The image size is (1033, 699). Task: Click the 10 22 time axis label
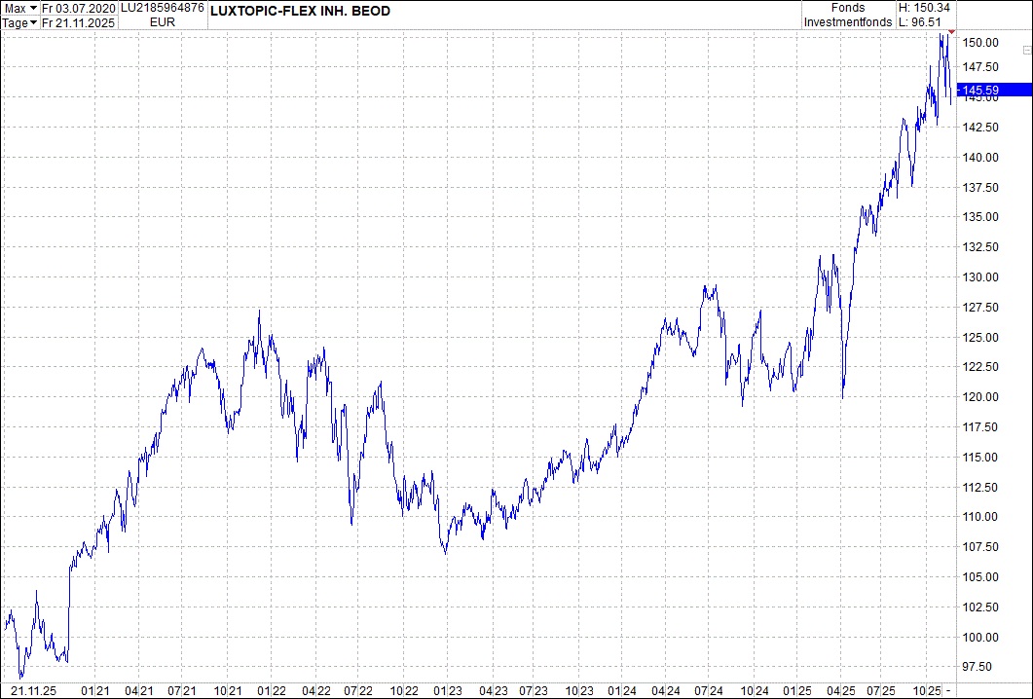pyautogui.click(x=404, y=691)
